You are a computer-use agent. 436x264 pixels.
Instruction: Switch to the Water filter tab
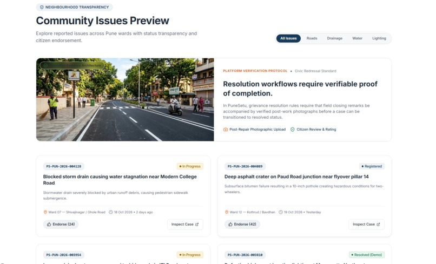pos(357,38)
